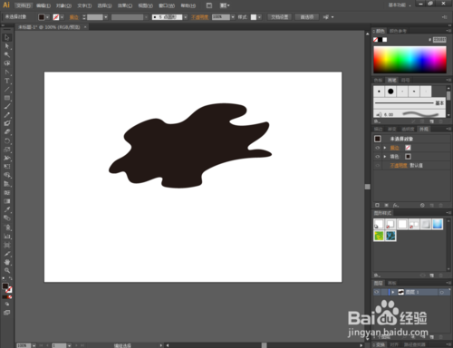Expand Layer 1 disclosure triangle

tap(393, 292)
